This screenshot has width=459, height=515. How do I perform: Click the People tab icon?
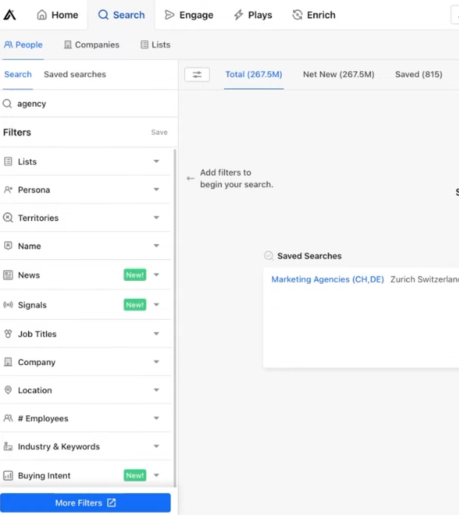[8, 45]
